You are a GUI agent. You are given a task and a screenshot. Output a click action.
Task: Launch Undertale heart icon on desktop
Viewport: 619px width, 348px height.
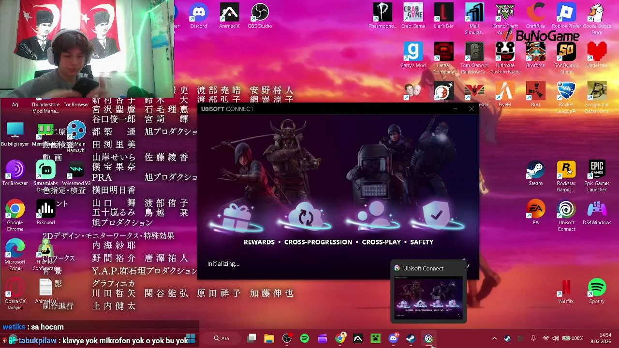point(597,55)
